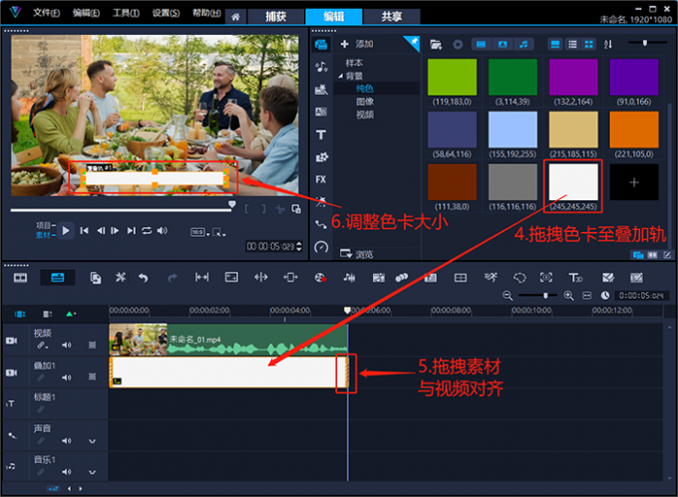Select the 未命名_01.mp4 video clip
678x497 pixels.
click(228, 340)
